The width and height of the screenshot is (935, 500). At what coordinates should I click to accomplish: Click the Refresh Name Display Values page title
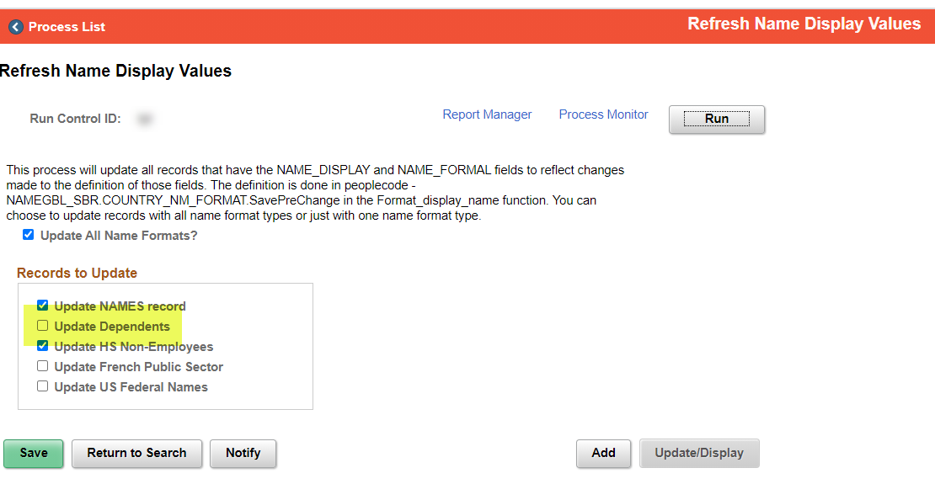tap(115, 71)
